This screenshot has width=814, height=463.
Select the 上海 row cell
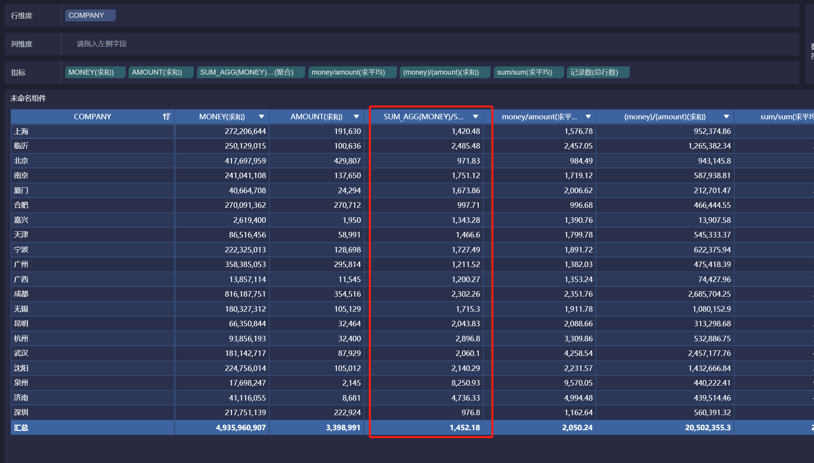[x=93, y=131]
